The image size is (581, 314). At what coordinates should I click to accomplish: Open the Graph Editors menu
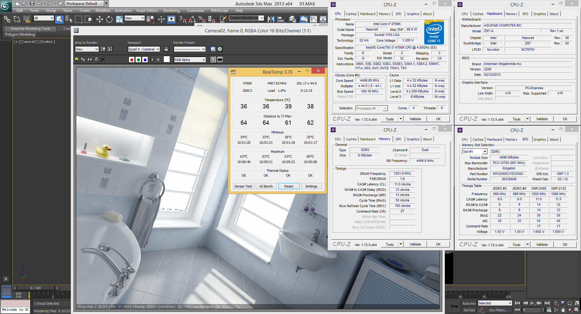pos(147,11)
